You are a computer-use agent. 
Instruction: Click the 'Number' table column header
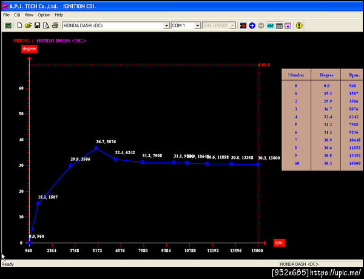click(x=296, y=75)
